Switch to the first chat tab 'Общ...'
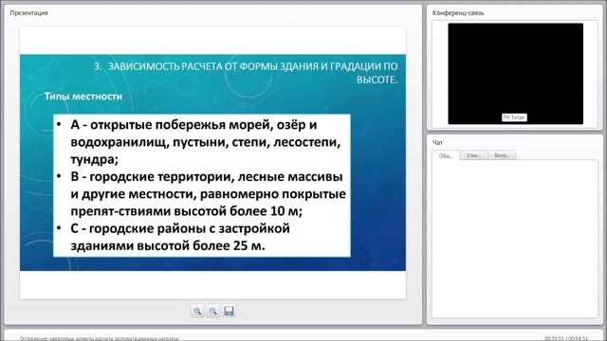The width and height of the screenshot is (607, 341). pos(446,155)
